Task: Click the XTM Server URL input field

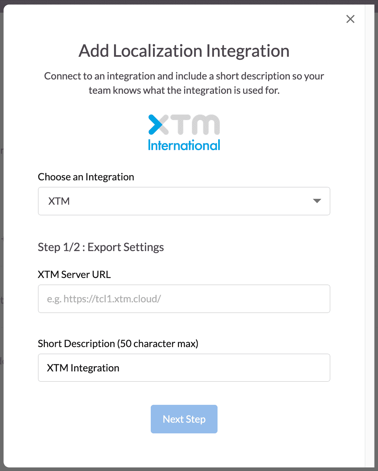Action: pos(184,299)
